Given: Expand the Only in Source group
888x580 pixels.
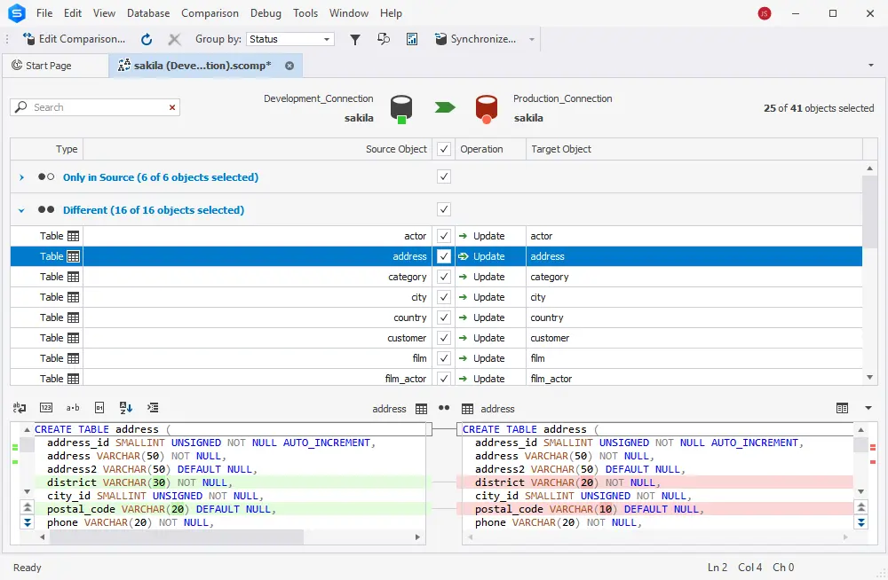Looking at the screenshot, I should point(20,176).
